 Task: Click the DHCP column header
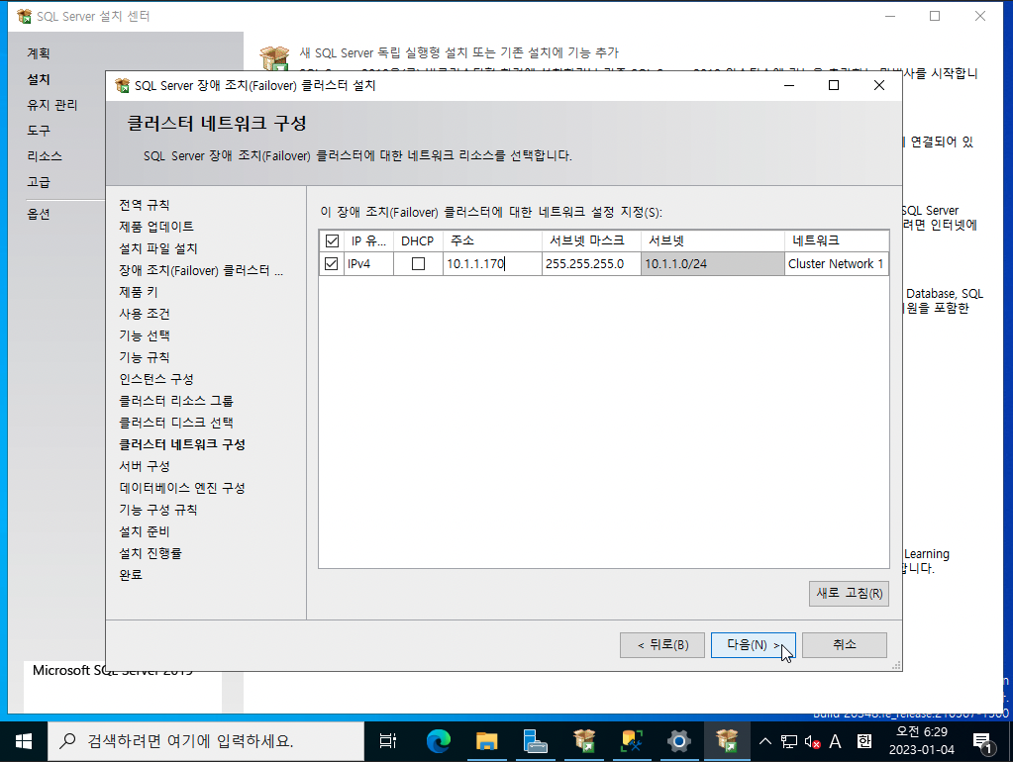(418, 240)
